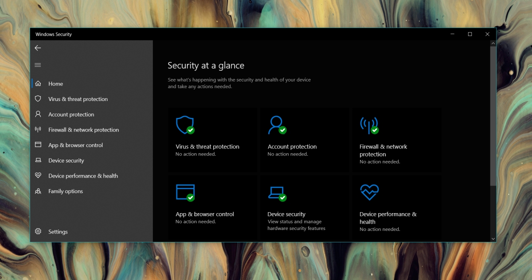
Task: Open the Account protection person tile icon
Action: (277, 125)
